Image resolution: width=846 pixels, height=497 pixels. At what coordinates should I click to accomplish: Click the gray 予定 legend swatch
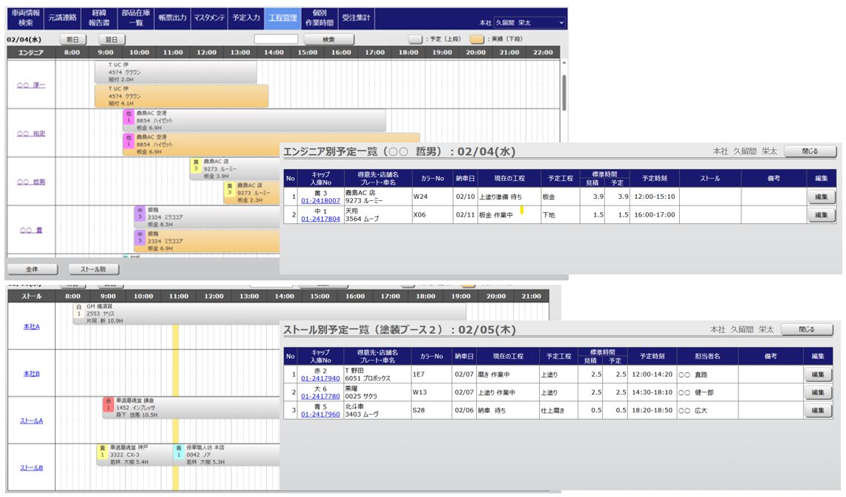(417, 39)
